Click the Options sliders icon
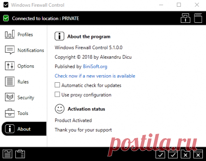The image size is (206, 161). tap(10, 66)
